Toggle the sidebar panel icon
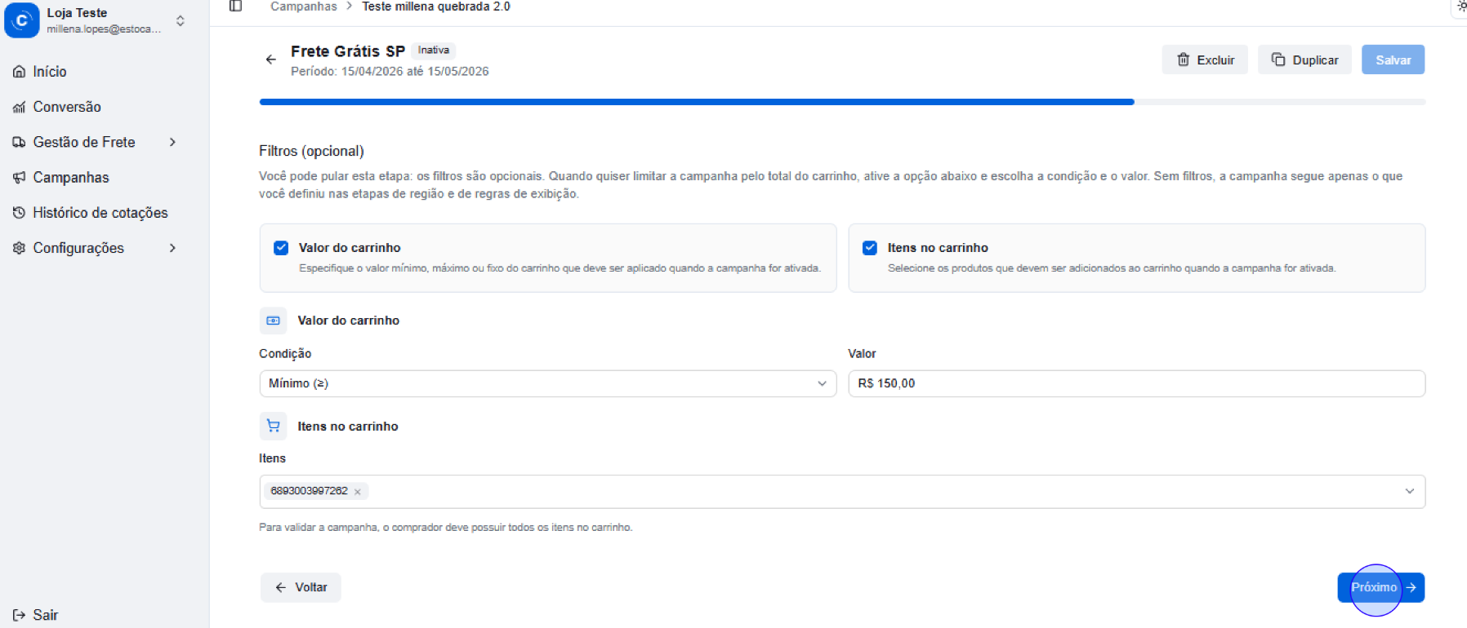This screenshot has height=628, width=1467. click(x=235, y=7)
